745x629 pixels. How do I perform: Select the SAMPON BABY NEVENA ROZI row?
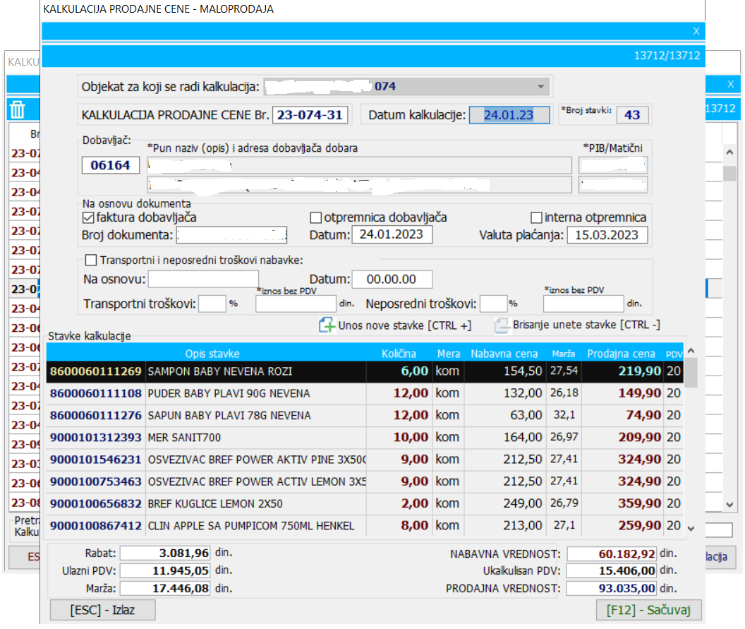365,371
